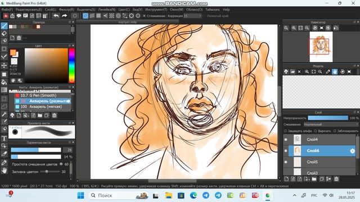Click the Undo arrow in toolbar
The image size is (360, 202).
56,16
